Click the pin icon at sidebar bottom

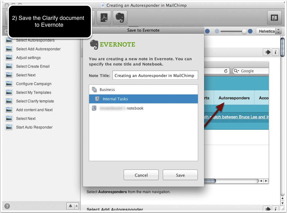coord(71,206)
